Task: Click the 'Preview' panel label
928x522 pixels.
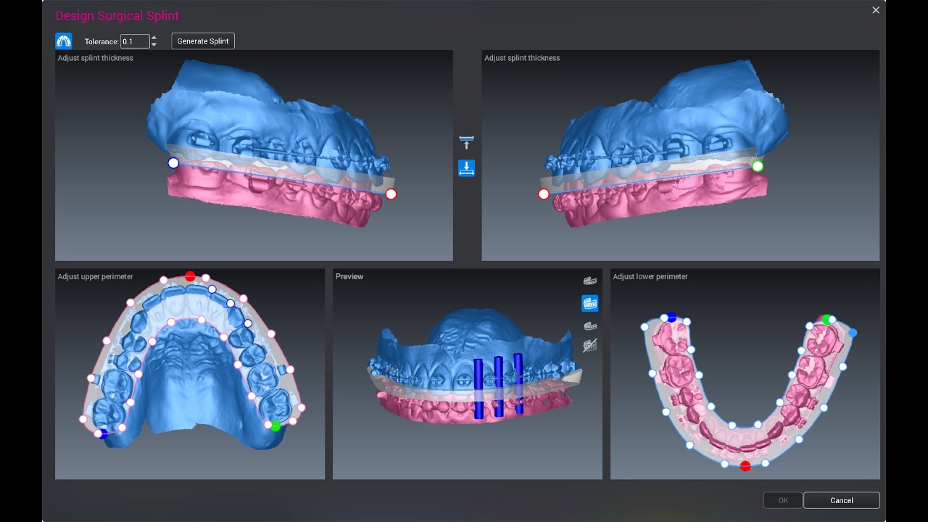Action: [x=349, y=276]
